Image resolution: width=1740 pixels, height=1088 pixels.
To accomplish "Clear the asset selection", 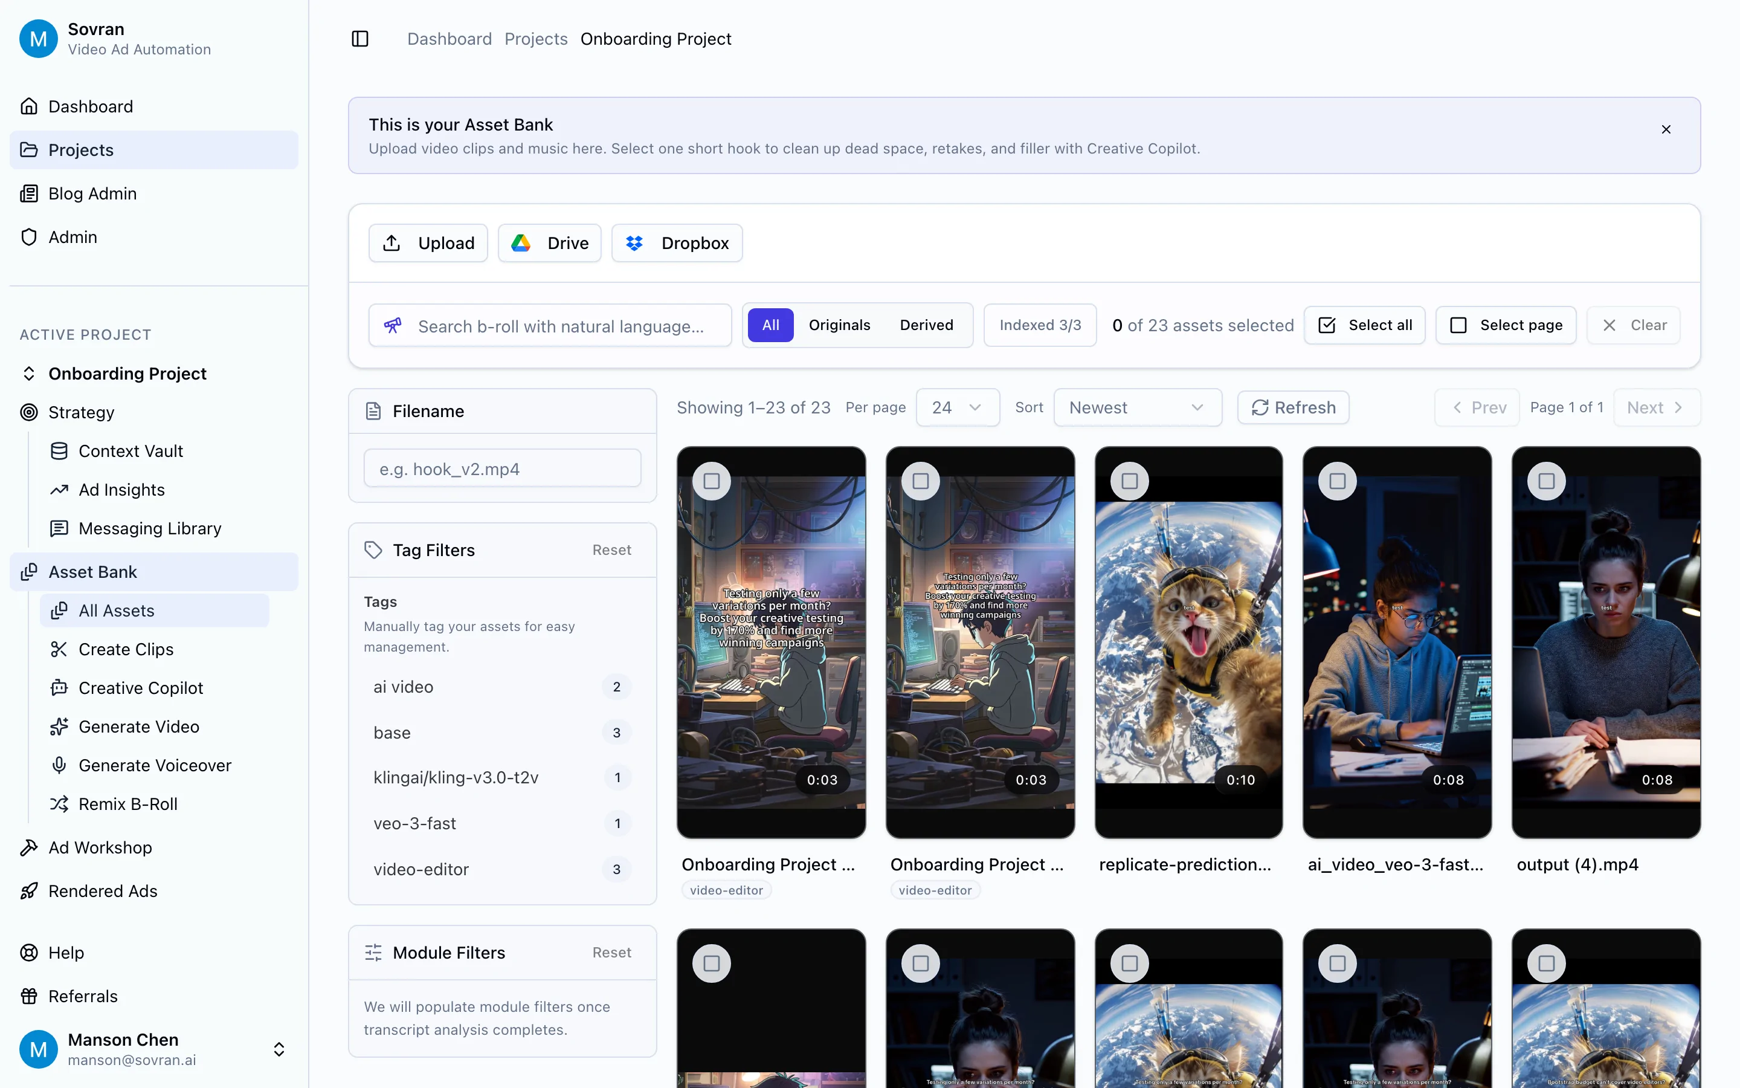I will tap(1634, 325).
